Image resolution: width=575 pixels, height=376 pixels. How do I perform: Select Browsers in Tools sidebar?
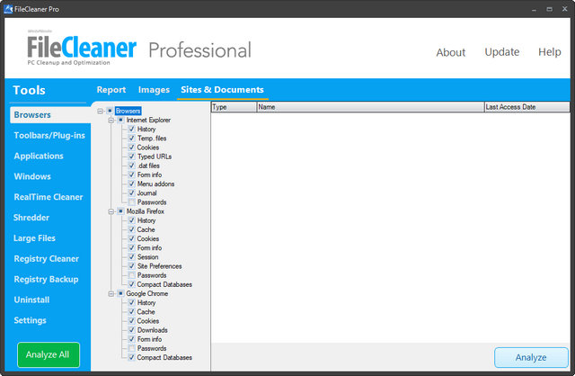coord(50,115)
